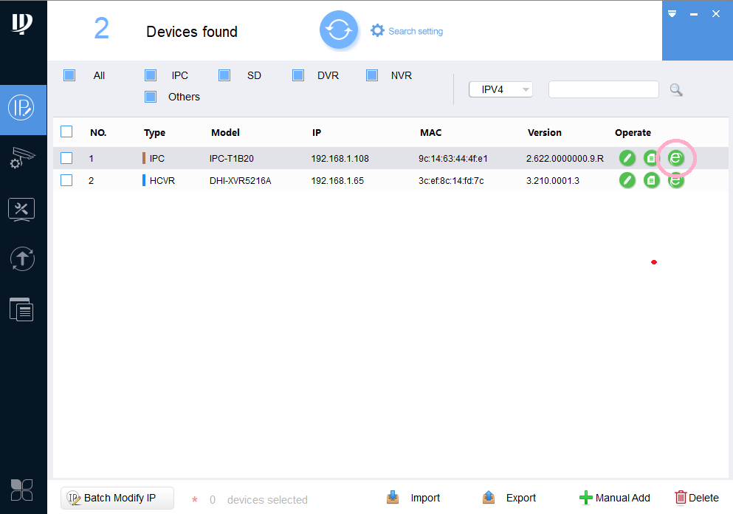The height and width of the screenshot is (514, 733).
Task: Open Modify IP sidebar tab
Action: pyautogui.click(x=22, y=109)
